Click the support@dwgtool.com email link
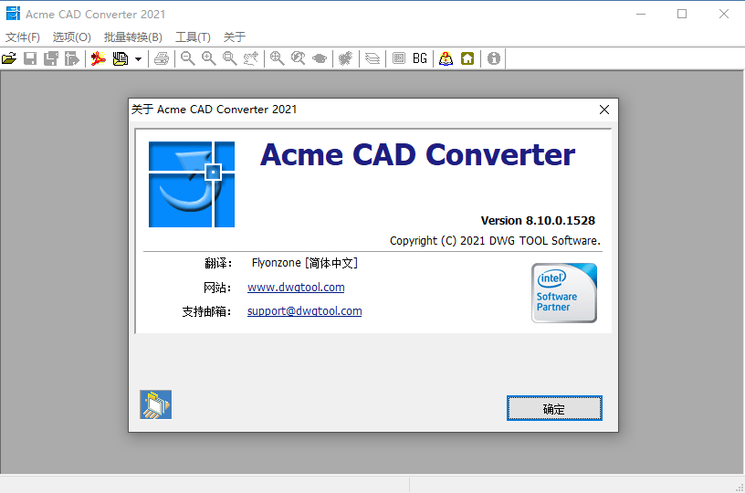Viewport: 745px width, 493px height. (x=304, y=311)
